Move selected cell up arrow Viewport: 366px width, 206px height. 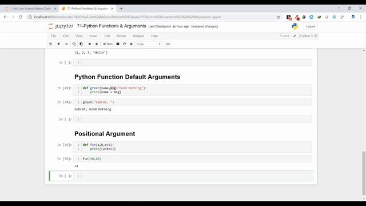[x=89, y=44]
